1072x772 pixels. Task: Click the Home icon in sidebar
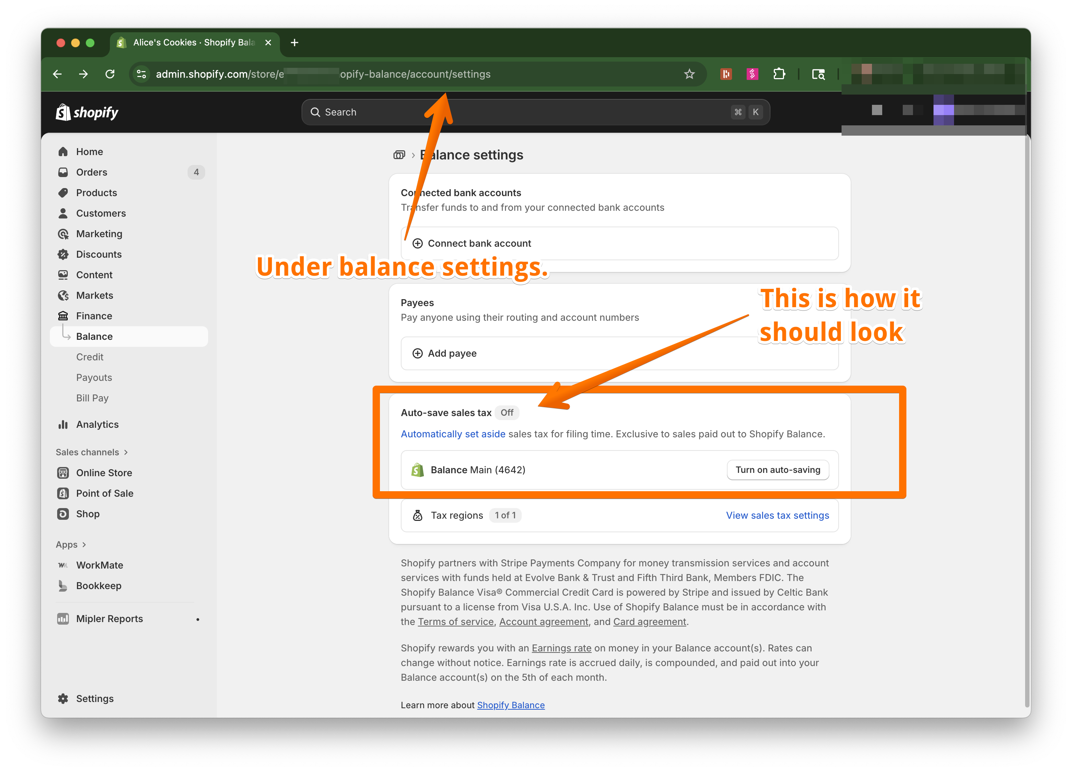tap(63, 151)
